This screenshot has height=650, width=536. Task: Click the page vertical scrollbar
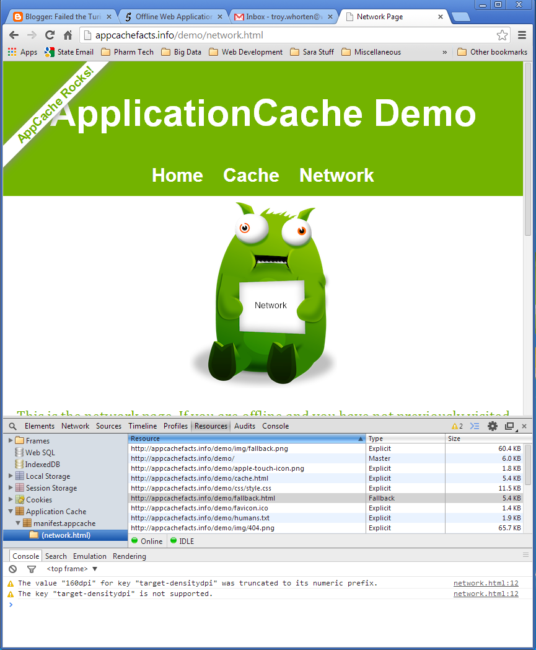(528, 149)
